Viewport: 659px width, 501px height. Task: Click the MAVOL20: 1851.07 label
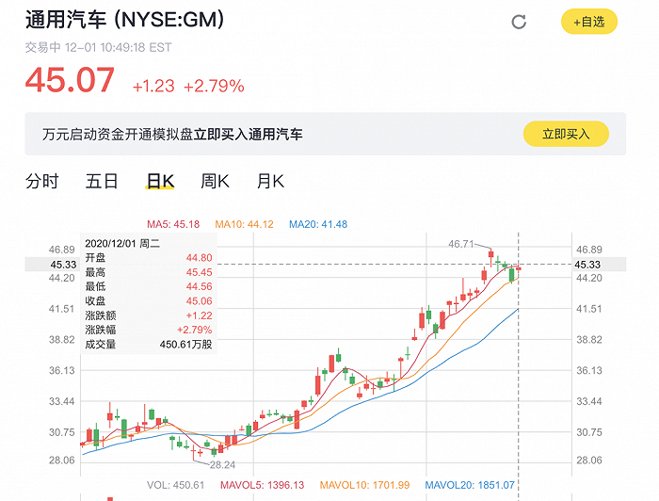point(470,485)
